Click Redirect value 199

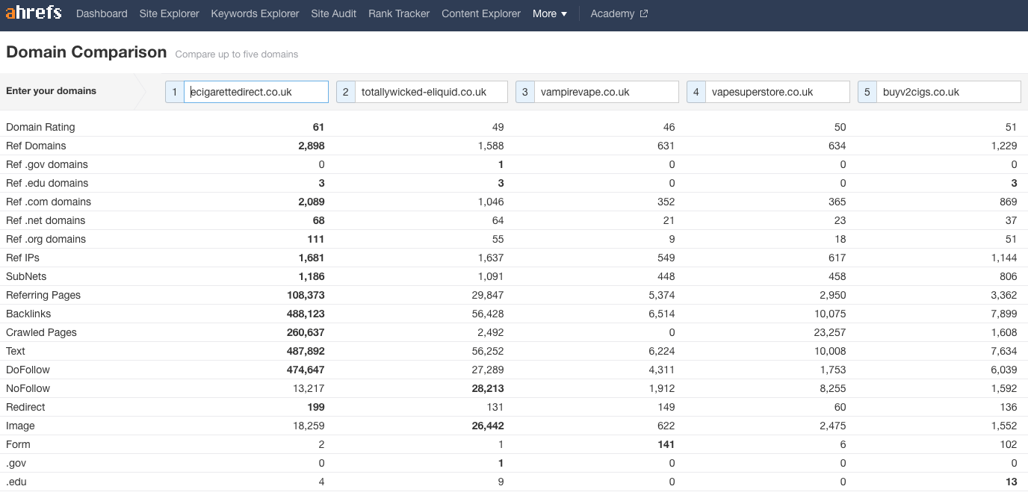(x=315, y=407)
